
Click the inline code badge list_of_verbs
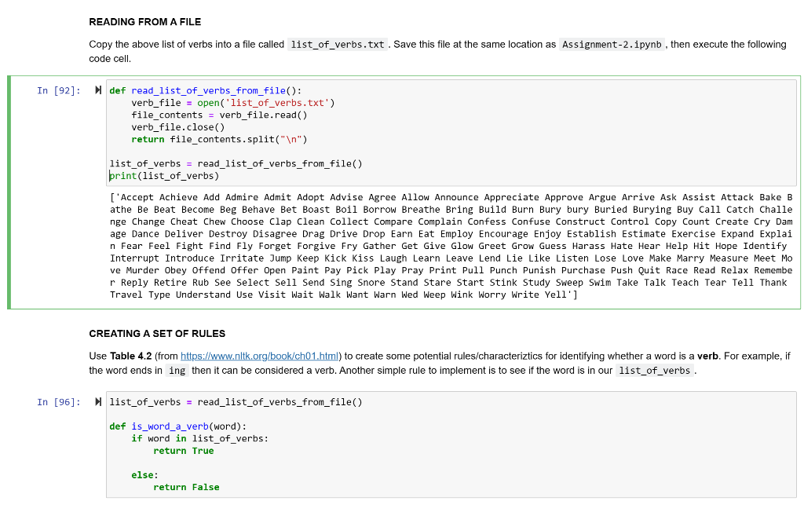655,370
